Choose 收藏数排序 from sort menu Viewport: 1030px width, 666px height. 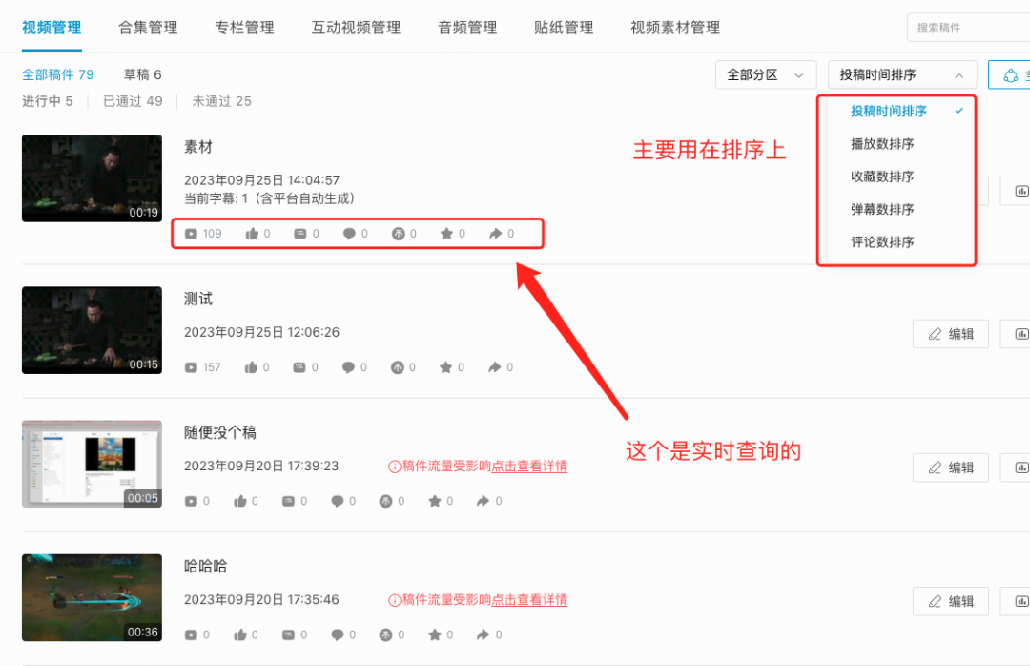(x=882, y=177)
